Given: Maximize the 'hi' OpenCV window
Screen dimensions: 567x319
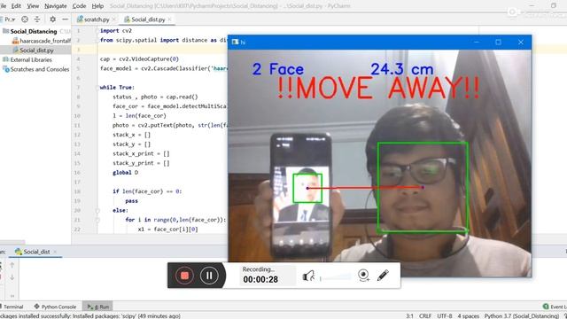Looking at the screenshot, I should 498,42.
